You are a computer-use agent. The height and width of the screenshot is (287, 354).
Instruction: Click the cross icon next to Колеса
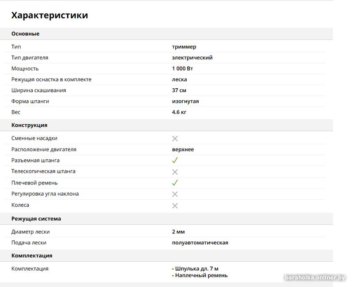[x=175, y=205]
